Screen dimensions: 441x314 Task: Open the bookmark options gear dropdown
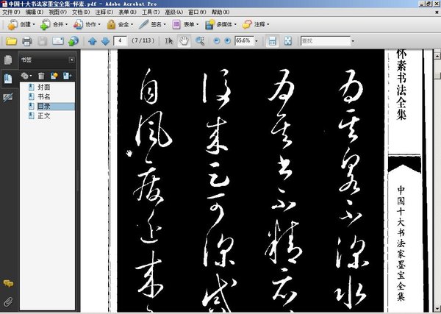[26, 75]
